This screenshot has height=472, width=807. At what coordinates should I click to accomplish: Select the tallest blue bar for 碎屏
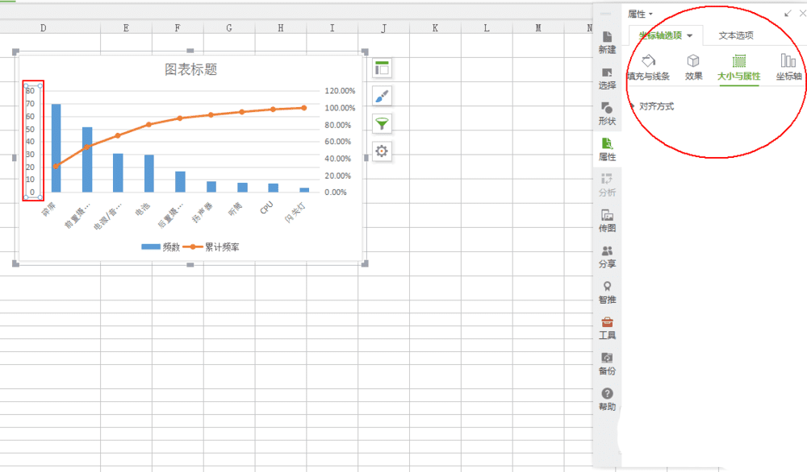[56, 148]
